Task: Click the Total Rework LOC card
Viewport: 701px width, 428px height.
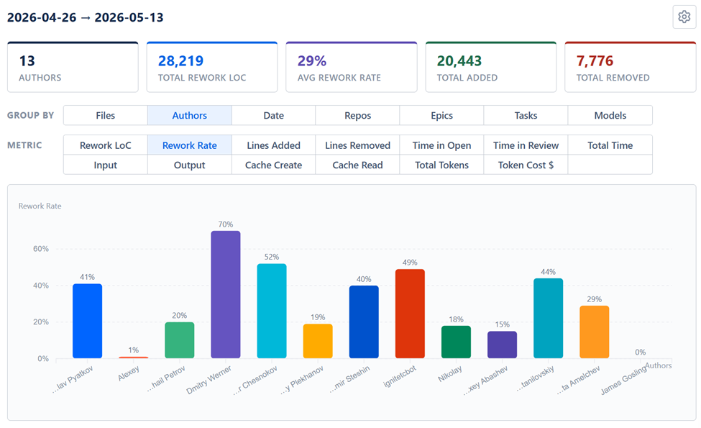Action: (212, 67)
